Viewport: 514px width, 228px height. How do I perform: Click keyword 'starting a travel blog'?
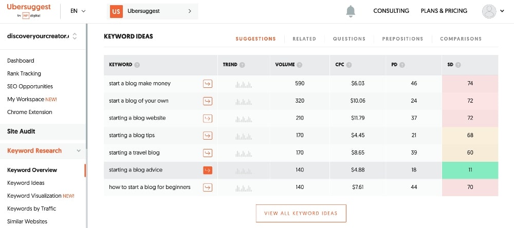point(134,153)
